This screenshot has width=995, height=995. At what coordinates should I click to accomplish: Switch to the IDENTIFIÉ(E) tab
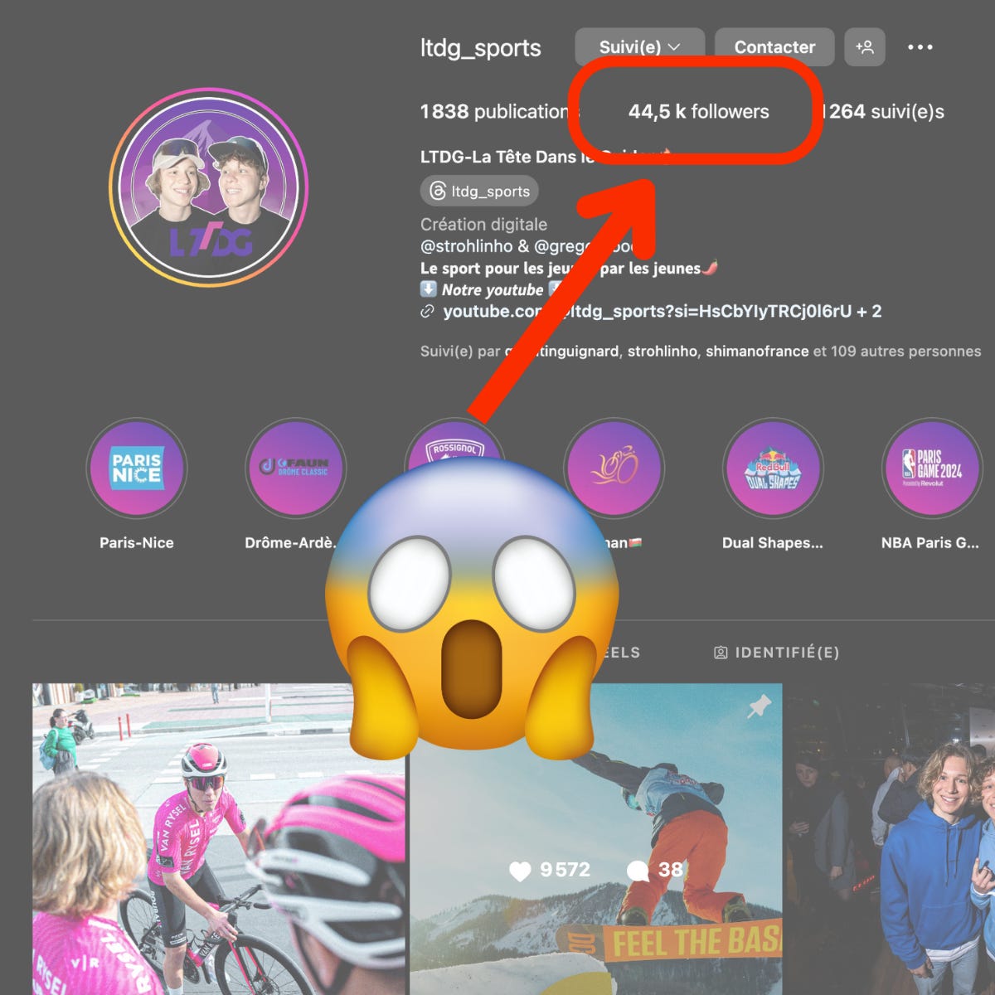[777, 653]
